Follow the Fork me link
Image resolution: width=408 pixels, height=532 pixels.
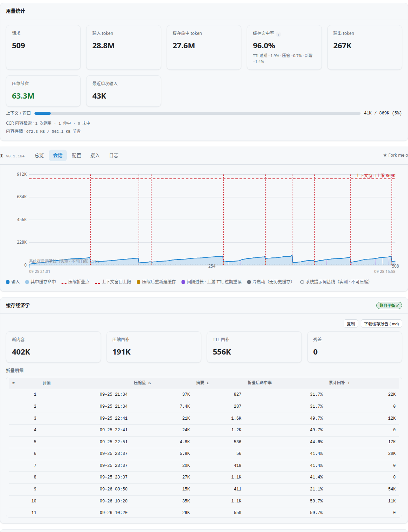coord(395,155)
